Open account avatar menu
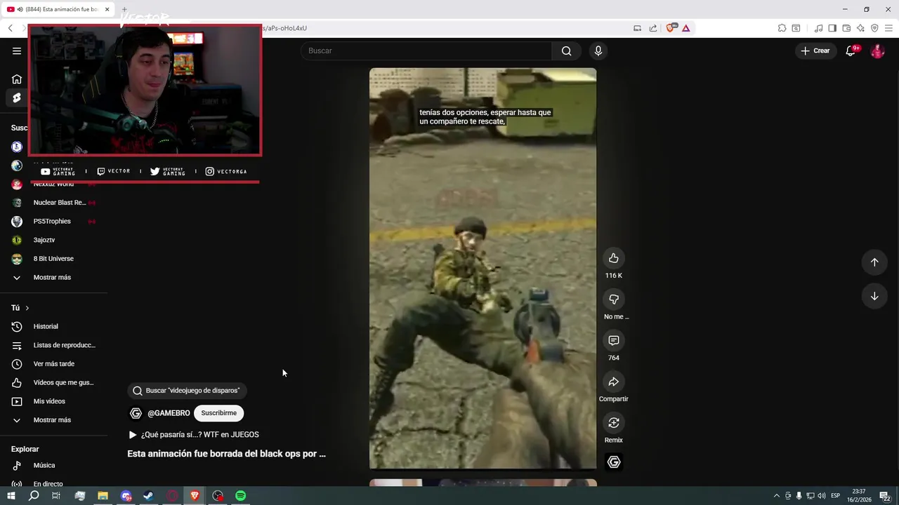The image size is (899, 505). (877, 50)
